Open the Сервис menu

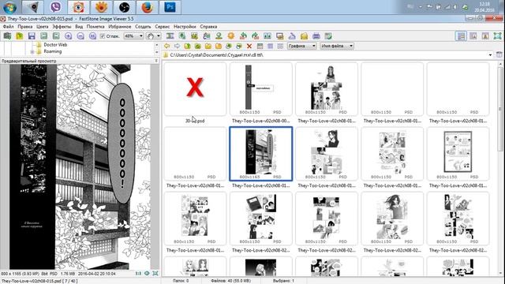(x=163, y=26)
